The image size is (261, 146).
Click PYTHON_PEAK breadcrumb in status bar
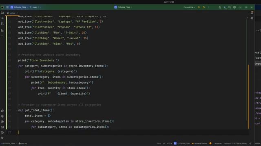8,144
